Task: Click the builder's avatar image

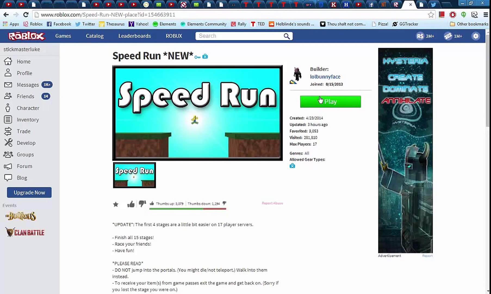Action: click(x=297, y=75)
